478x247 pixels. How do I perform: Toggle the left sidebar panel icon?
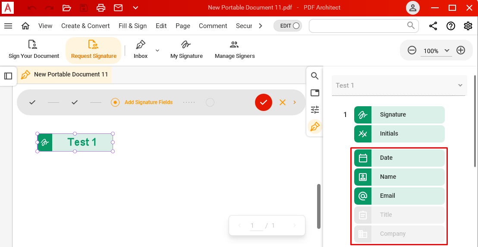point(8,76)
